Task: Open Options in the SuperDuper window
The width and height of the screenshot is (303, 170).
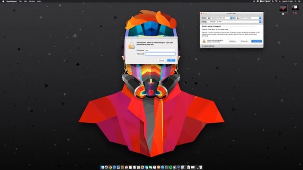Action: 232,41
